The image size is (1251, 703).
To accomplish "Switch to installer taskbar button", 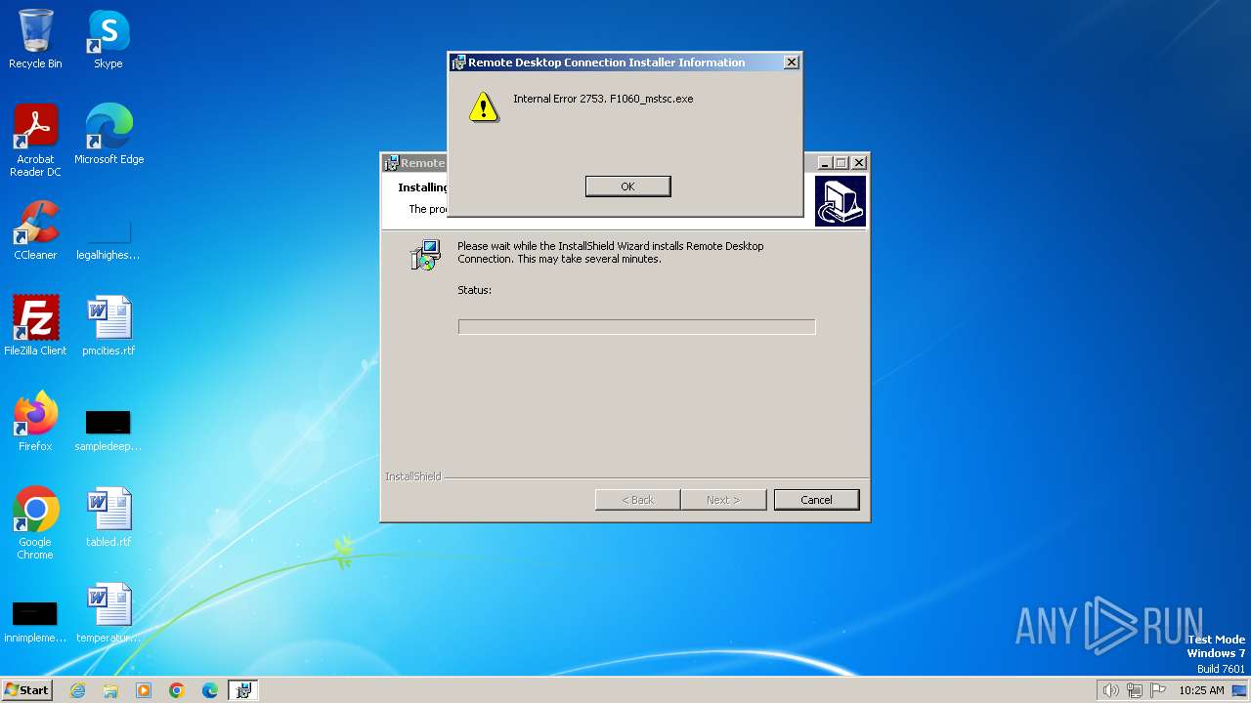I will click(243, 690).
